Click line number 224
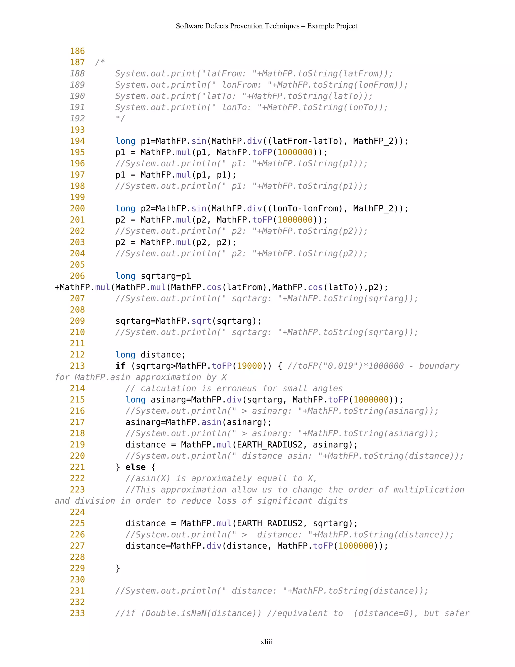 77,512
